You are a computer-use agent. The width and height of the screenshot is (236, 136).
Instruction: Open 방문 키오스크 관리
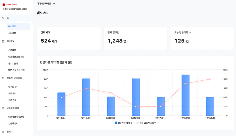16,70
